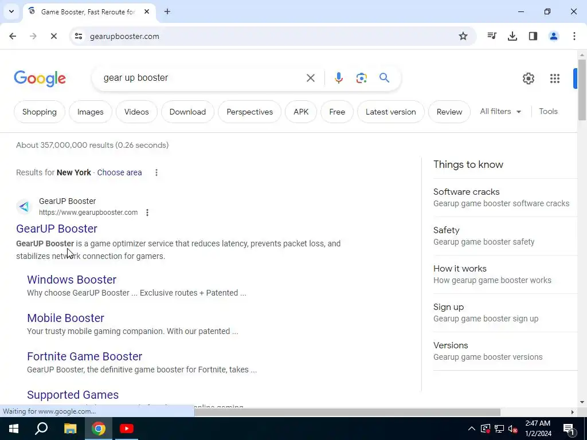Open the notification center icon
Viewport: 587px width, 440px height.
569,429
